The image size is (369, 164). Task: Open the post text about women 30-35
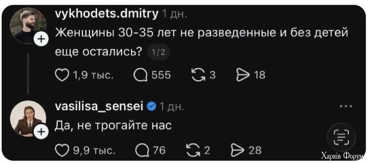tap(201, 40)
